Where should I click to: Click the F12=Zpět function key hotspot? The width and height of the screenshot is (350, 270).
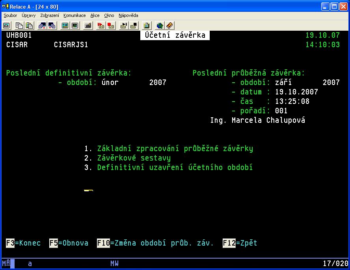pyautogui.click(x=240, y=243)
